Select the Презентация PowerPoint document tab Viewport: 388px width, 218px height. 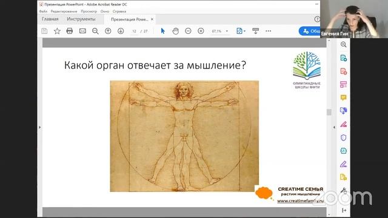(x=129, y=19)
